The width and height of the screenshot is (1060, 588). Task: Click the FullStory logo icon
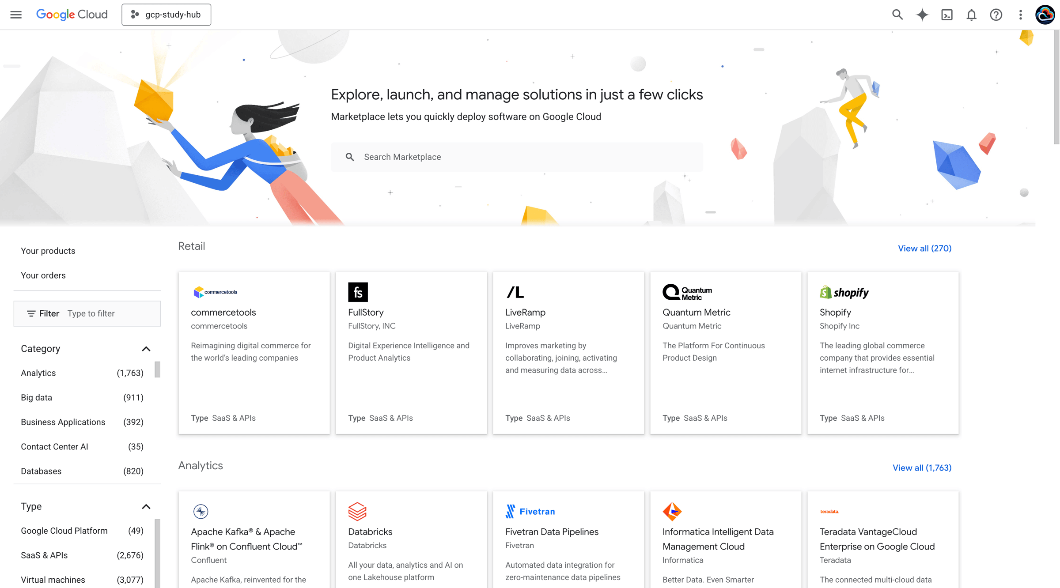point(358,292)
